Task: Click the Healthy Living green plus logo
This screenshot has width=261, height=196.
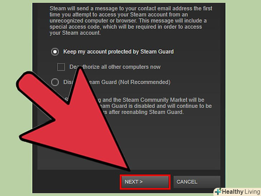Action: [x=218, y=191]
